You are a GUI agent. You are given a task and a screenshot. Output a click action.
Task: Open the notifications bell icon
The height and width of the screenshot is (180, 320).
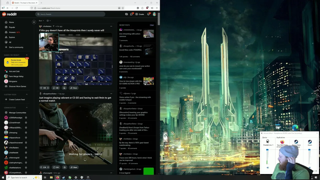point(148,14)
